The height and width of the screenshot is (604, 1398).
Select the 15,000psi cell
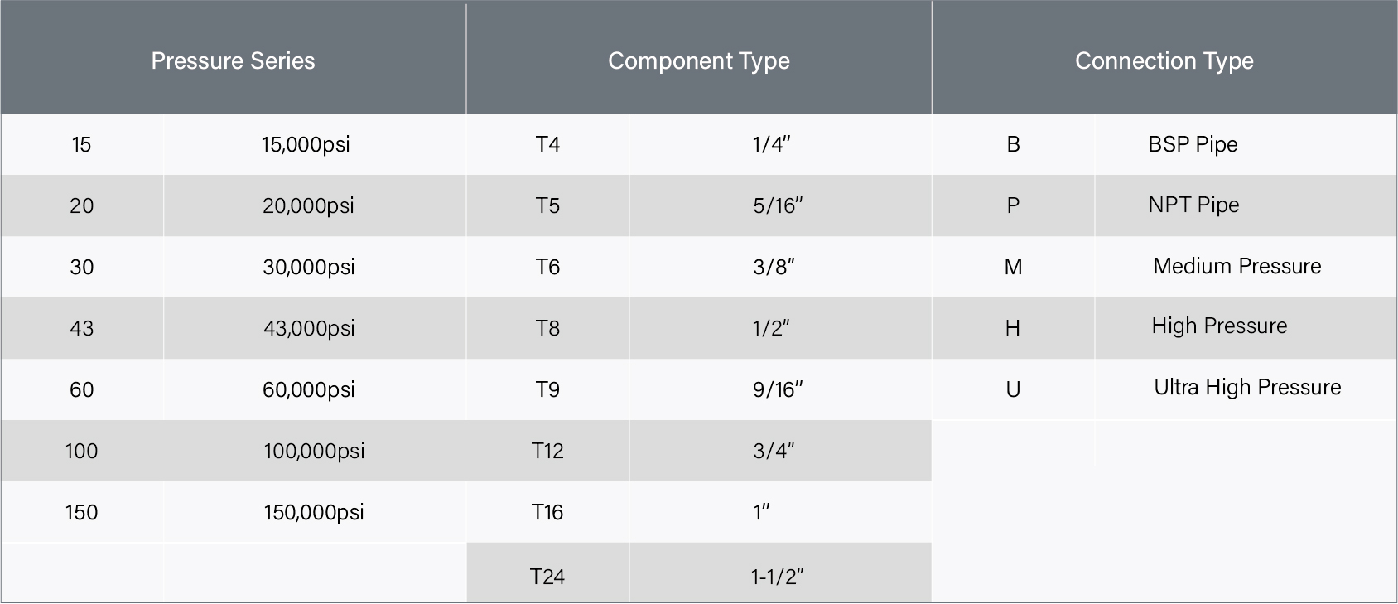(306, 144)
